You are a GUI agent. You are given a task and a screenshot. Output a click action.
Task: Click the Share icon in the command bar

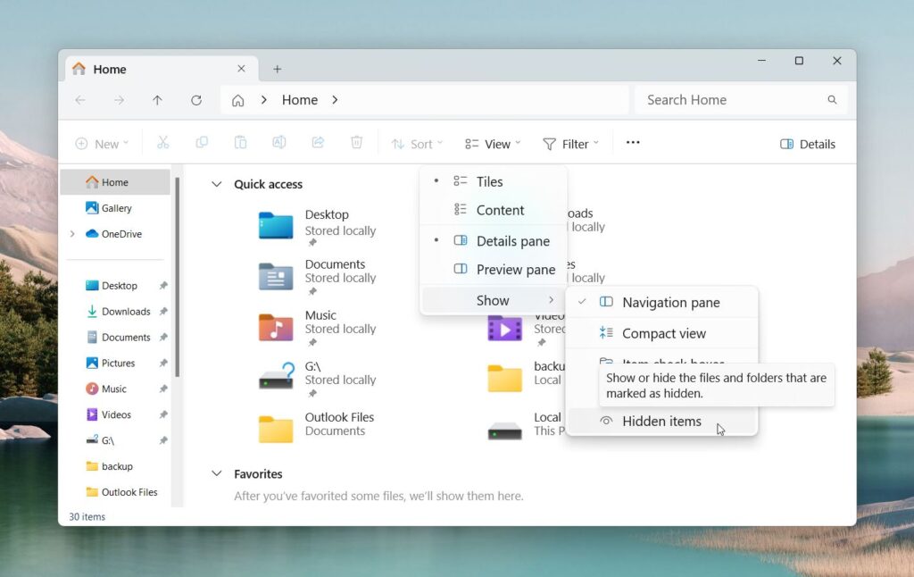pyautogui.click(x=318, y=142)
